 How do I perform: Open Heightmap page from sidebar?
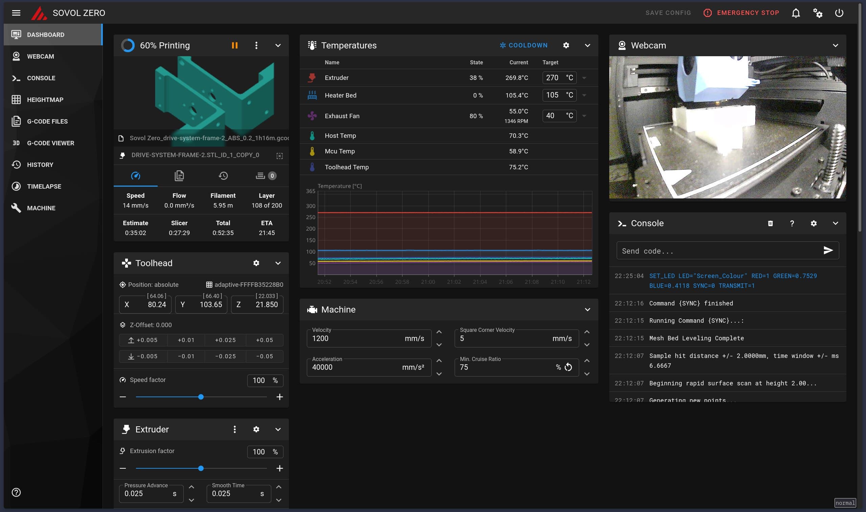[53, 100]
